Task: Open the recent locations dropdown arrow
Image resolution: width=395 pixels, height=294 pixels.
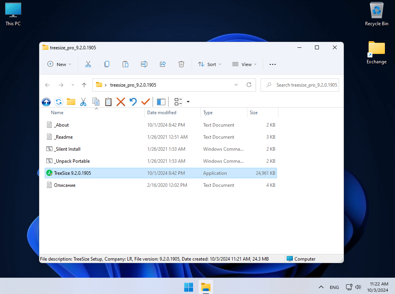Action: (73, 85)
